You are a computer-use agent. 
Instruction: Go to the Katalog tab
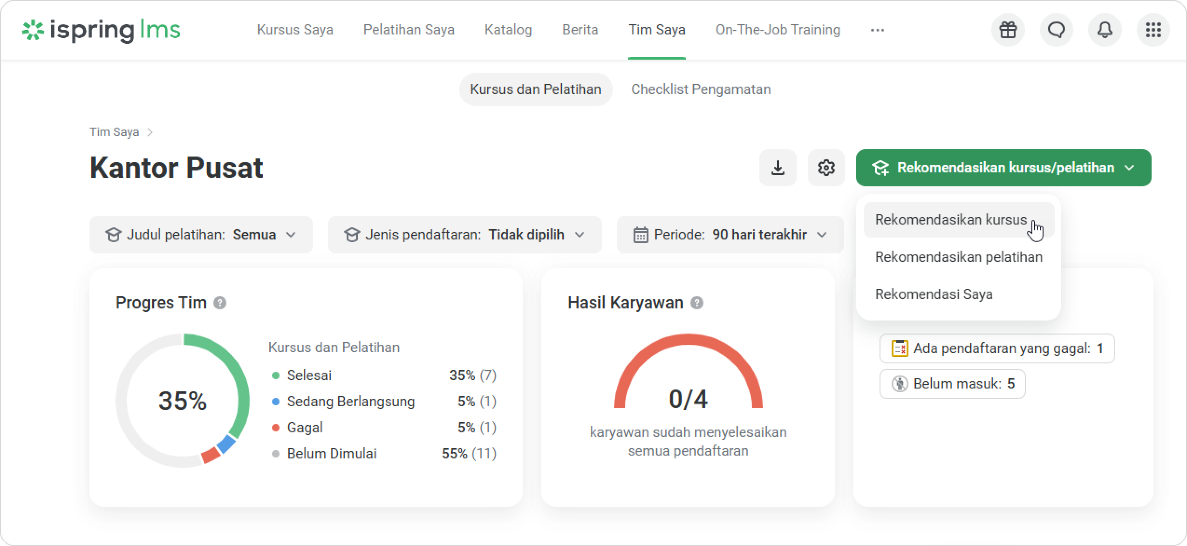(x=508, y=30)
